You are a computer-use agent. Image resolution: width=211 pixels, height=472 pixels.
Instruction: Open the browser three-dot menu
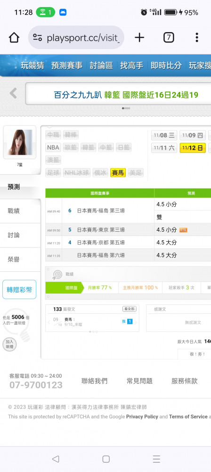[196, 38]
